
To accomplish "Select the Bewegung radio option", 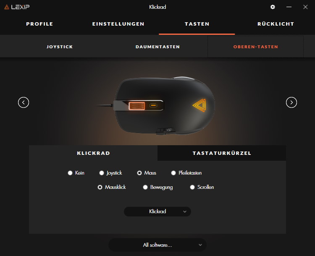I will (x=158, y=187).
